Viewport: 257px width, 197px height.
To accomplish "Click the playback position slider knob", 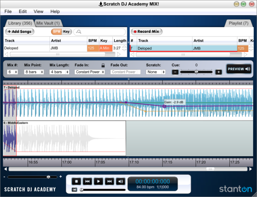I will point(81,190).
